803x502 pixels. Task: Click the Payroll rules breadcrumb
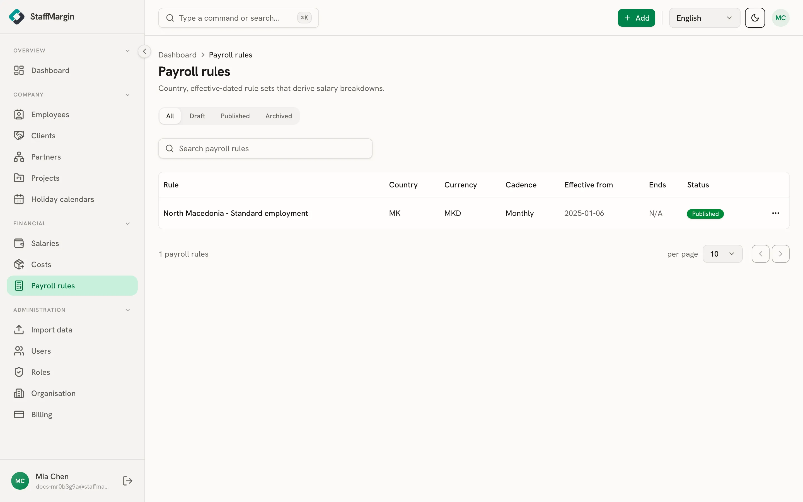[230, 55]
